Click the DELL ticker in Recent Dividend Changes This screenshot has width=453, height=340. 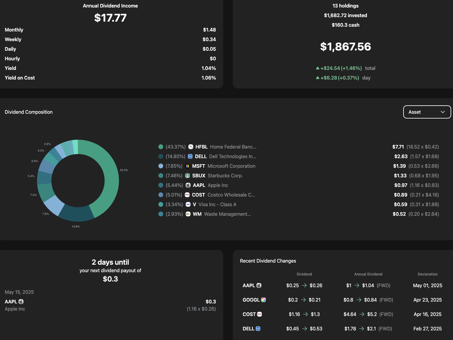[x=248, y=329]
